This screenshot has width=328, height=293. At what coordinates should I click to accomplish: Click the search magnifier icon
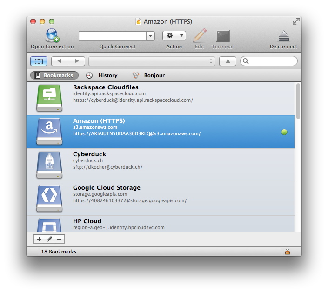coord(246,61)
